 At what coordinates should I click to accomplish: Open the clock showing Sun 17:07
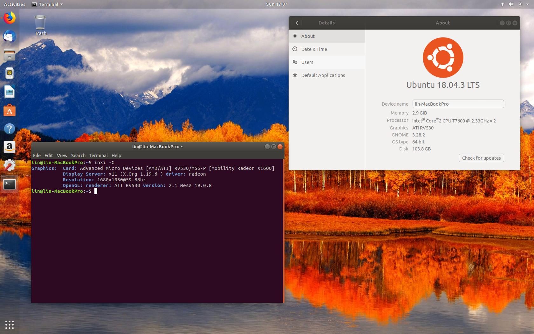[277, 4]
